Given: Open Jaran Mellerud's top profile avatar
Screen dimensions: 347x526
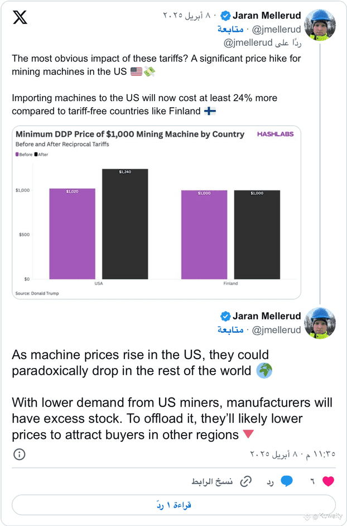Looking at the screenshot, I should [320, 25].
